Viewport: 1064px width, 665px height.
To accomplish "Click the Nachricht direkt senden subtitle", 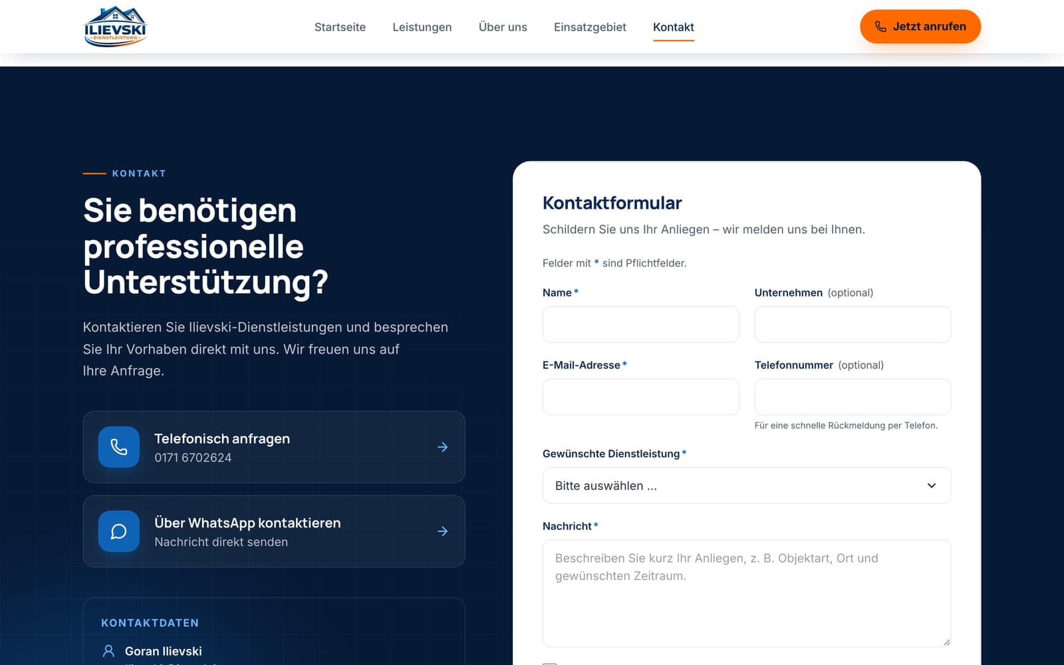I will (221, 542).
